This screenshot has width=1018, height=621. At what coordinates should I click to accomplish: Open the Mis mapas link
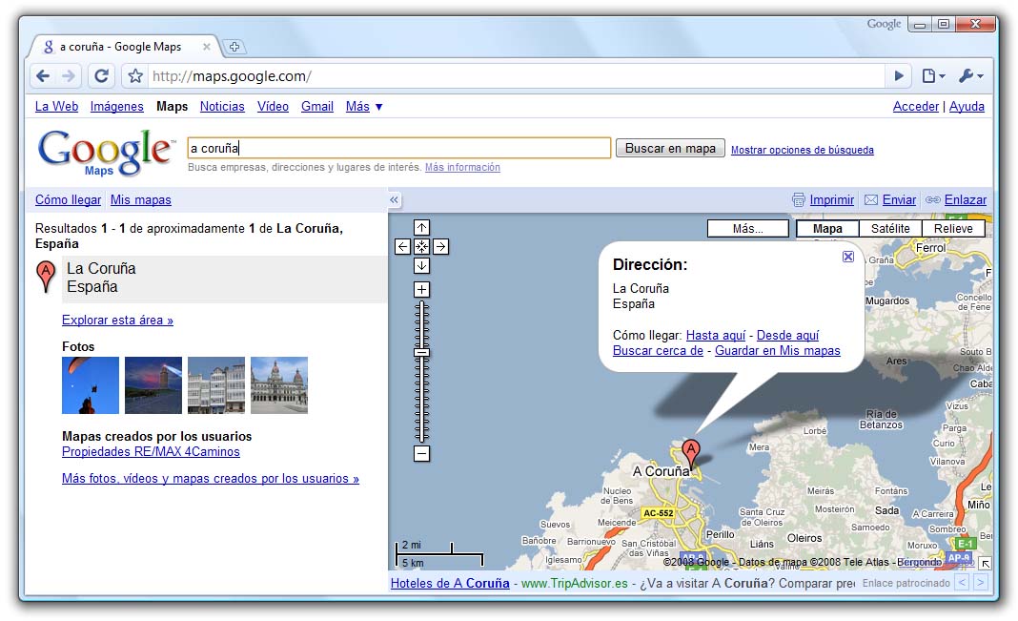(141, 200)
